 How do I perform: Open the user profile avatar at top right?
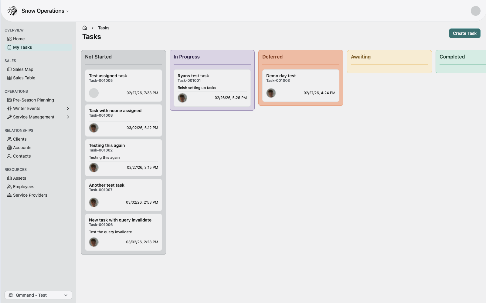475,11
